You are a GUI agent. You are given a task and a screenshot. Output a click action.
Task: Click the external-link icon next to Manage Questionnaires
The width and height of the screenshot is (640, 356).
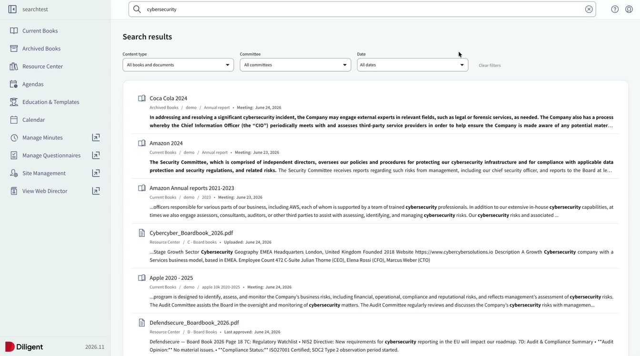pos(96,155)
